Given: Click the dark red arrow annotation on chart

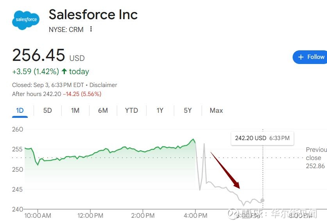Looking at the screenshot, I should [x=225, y=170].
